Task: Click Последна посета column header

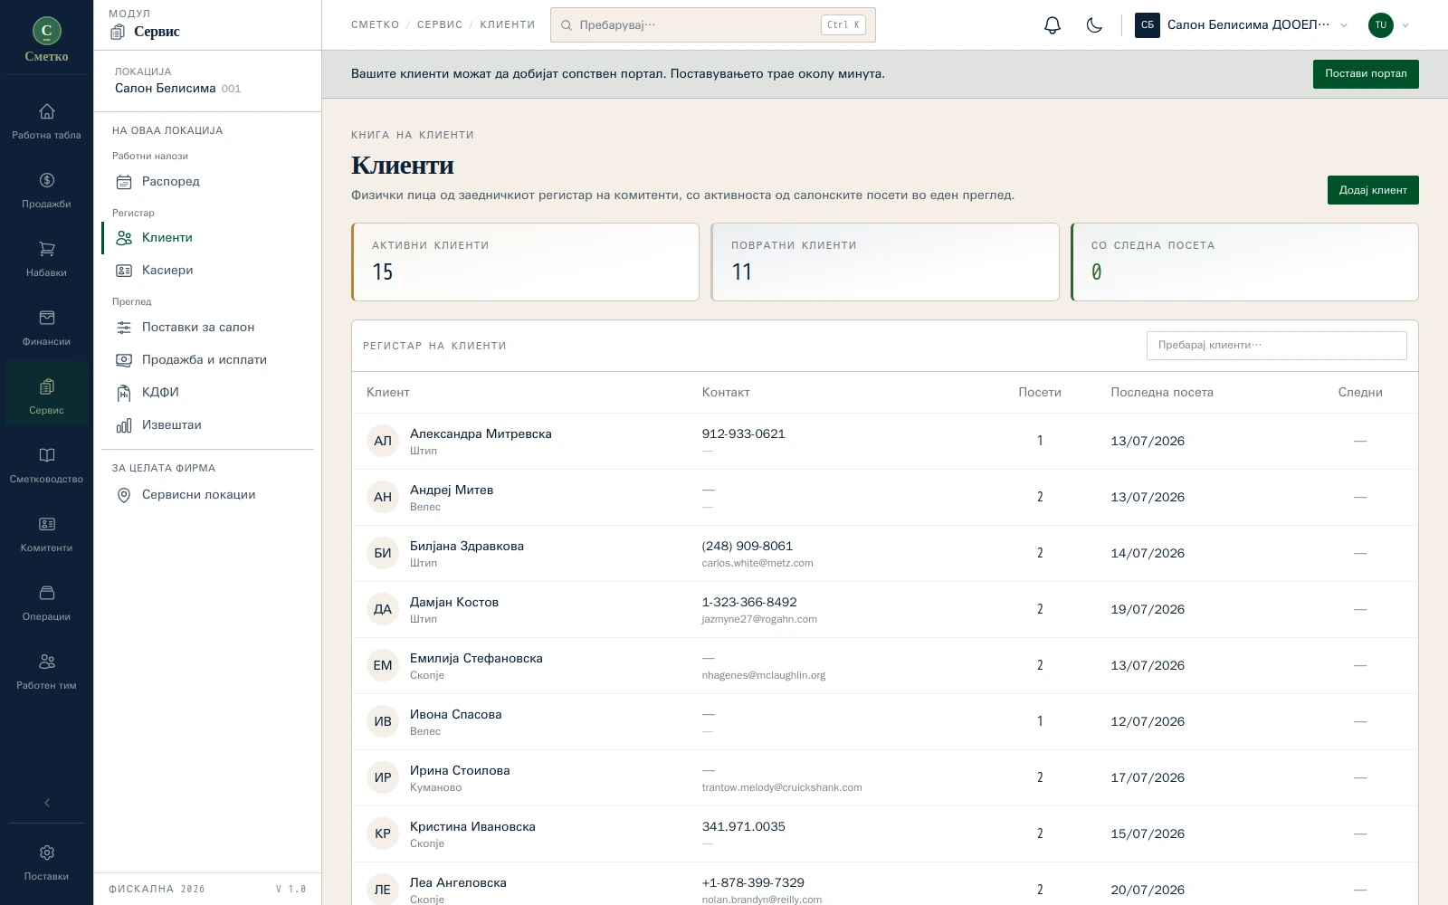Action: [x=1162, y=393]
